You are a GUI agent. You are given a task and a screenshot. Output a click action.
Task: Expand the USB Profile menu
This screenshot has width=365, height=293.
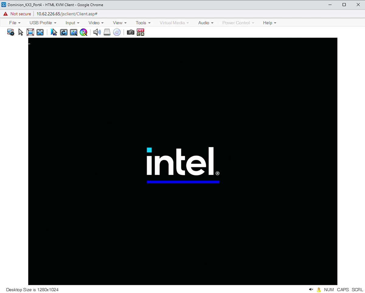click(x=43, y=23)
